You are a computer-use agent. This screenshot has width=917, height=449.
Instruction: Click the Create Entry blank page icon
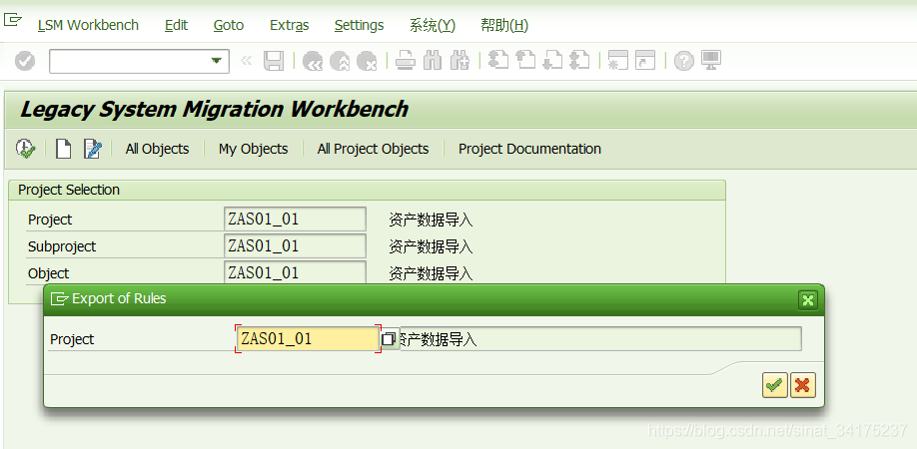pyautogui.click(x=63, y=149)
